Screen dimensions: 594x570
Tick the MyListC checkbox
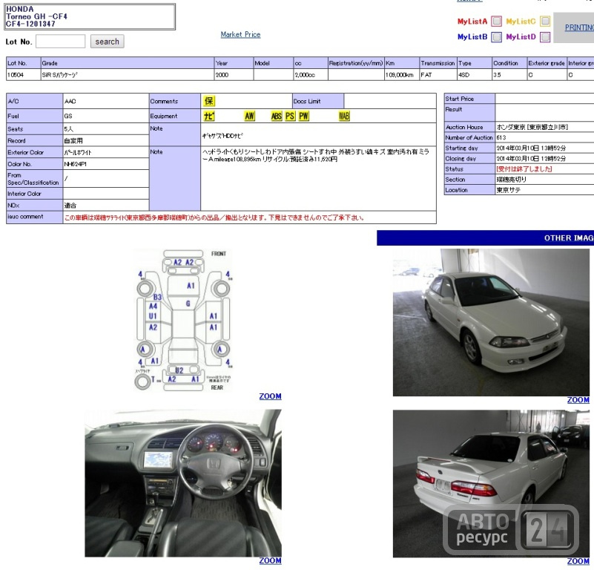pos(545,22)
